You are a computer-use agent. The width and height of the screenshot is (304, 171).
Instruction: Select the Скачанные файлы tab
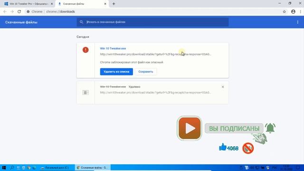(82, 4)
